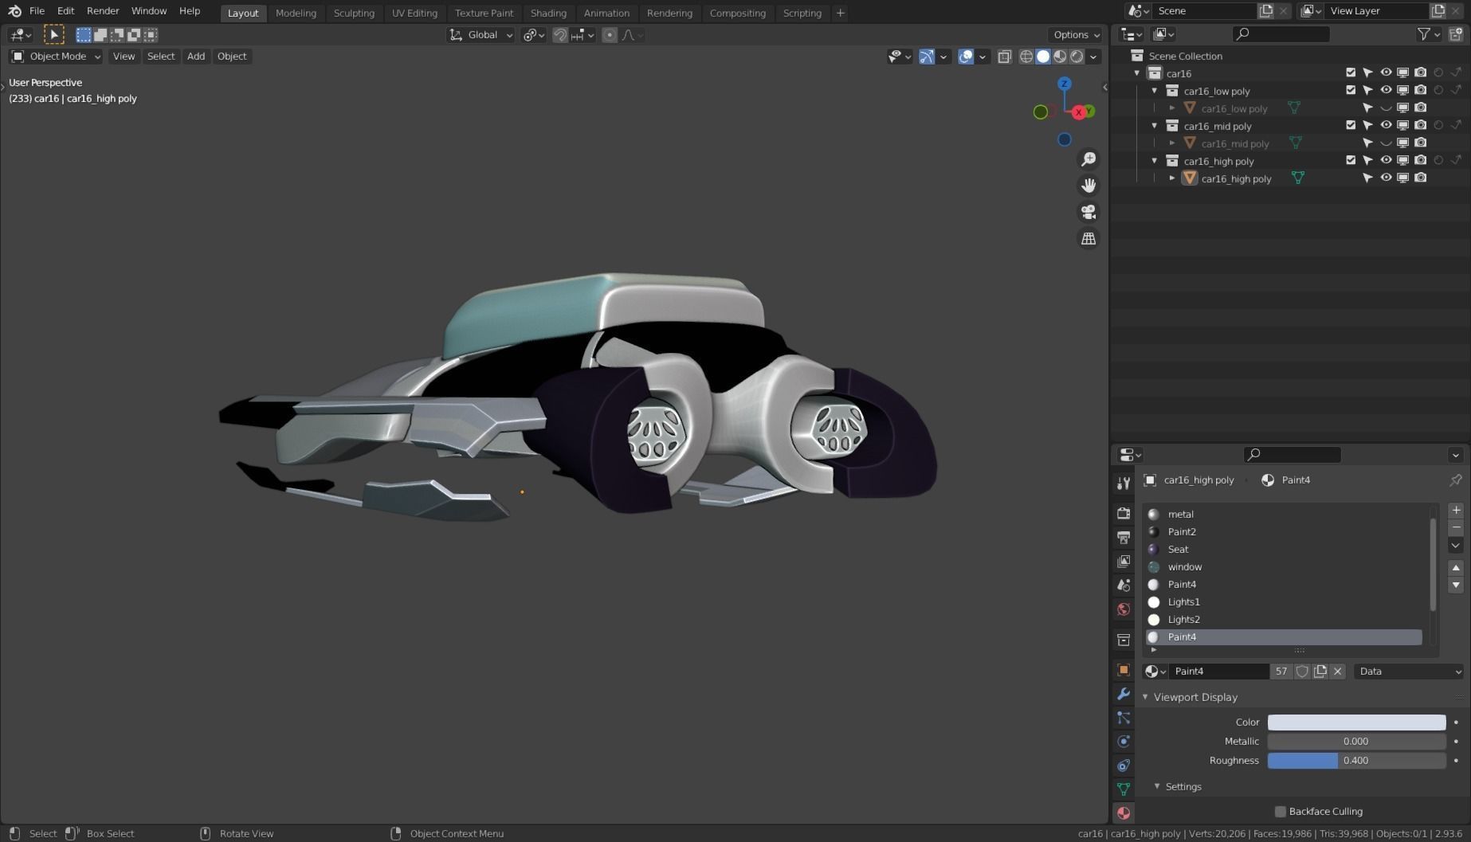Viewport: 1471px width, 842px height.
Task: Collapse car16_high poly collection
Action: point(1155,161)
